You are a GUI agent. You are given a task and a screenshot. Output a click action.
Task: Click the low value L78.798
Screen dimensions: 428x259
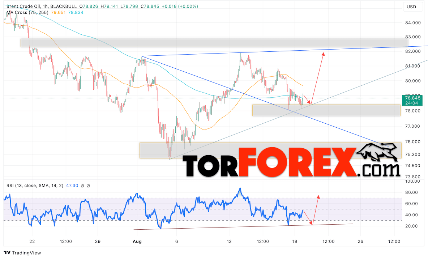coord(130,6)
